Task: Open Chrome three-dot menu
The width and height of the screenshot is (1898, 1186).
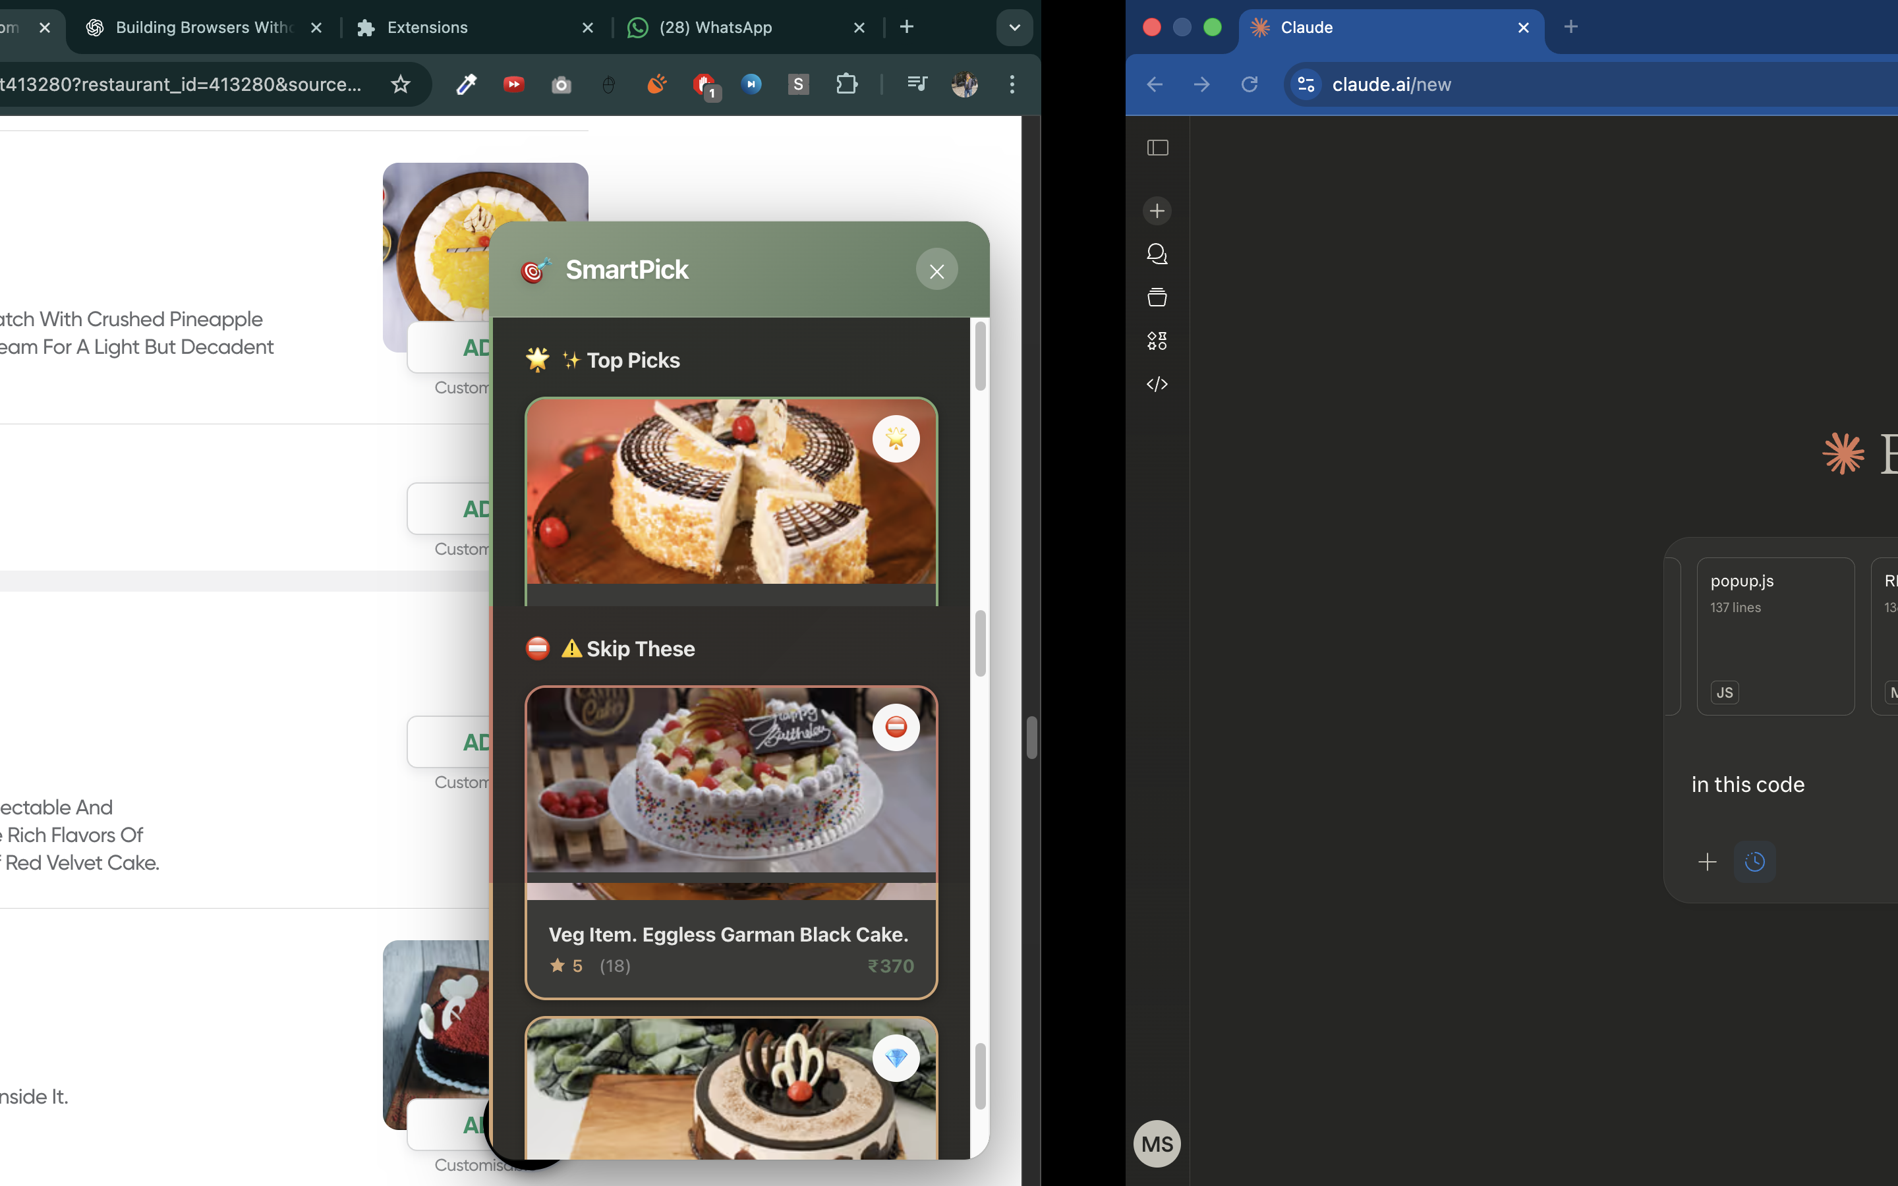Action: tap(1012, 84)
